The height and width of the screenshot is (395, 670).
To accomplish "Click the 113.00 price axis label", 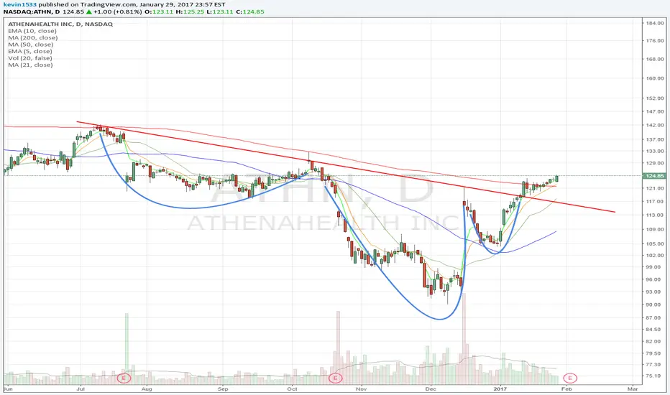I will pos(655,215).
